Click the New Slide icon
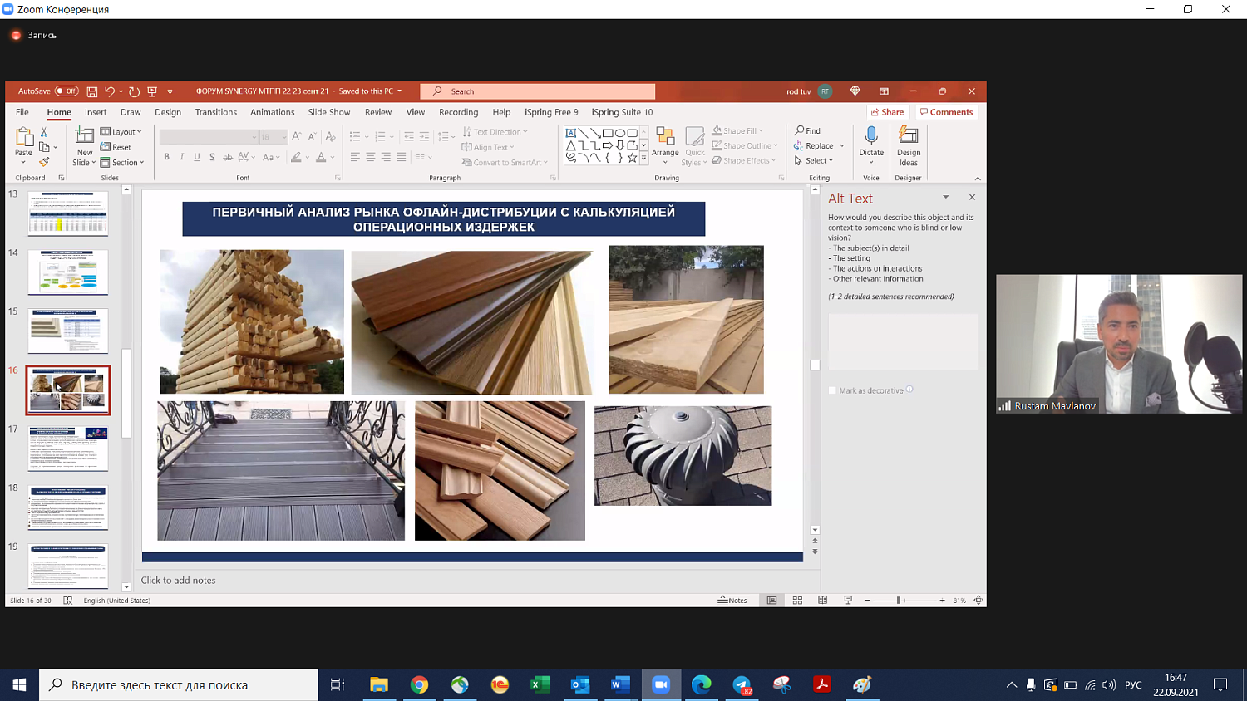 pos(84,137)
